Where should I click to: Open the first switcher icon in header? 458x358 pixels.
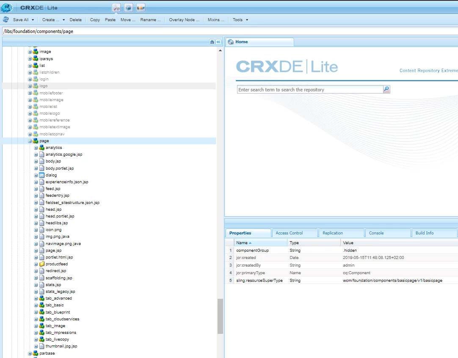pos(116,8)
